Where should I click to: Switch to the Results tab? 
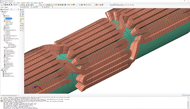click(x=6, y=7)
